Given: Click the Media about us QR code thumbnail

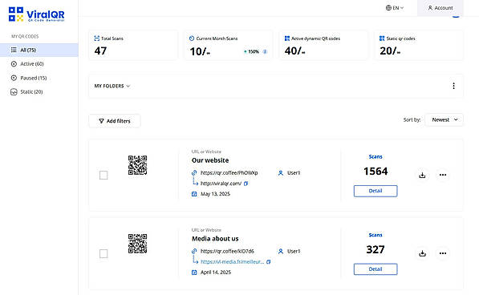Looking at the screenshot, I should (137, 244).
